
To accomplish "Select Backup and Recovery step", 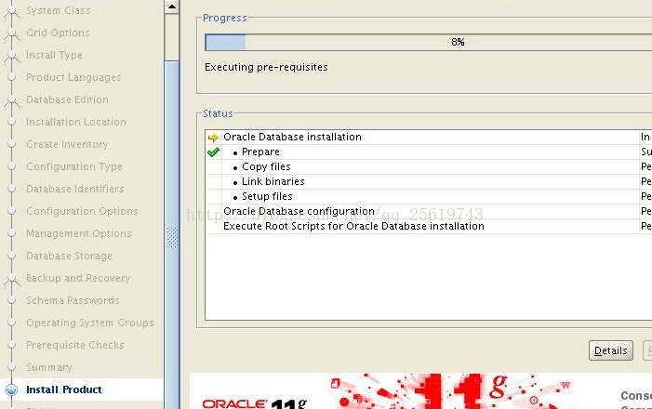I will point(78,278).
